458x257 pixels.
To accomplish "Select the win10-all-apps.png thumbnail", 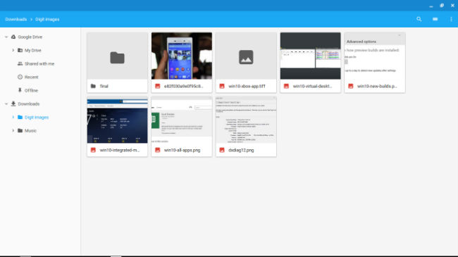I will (x=182, y=120).
